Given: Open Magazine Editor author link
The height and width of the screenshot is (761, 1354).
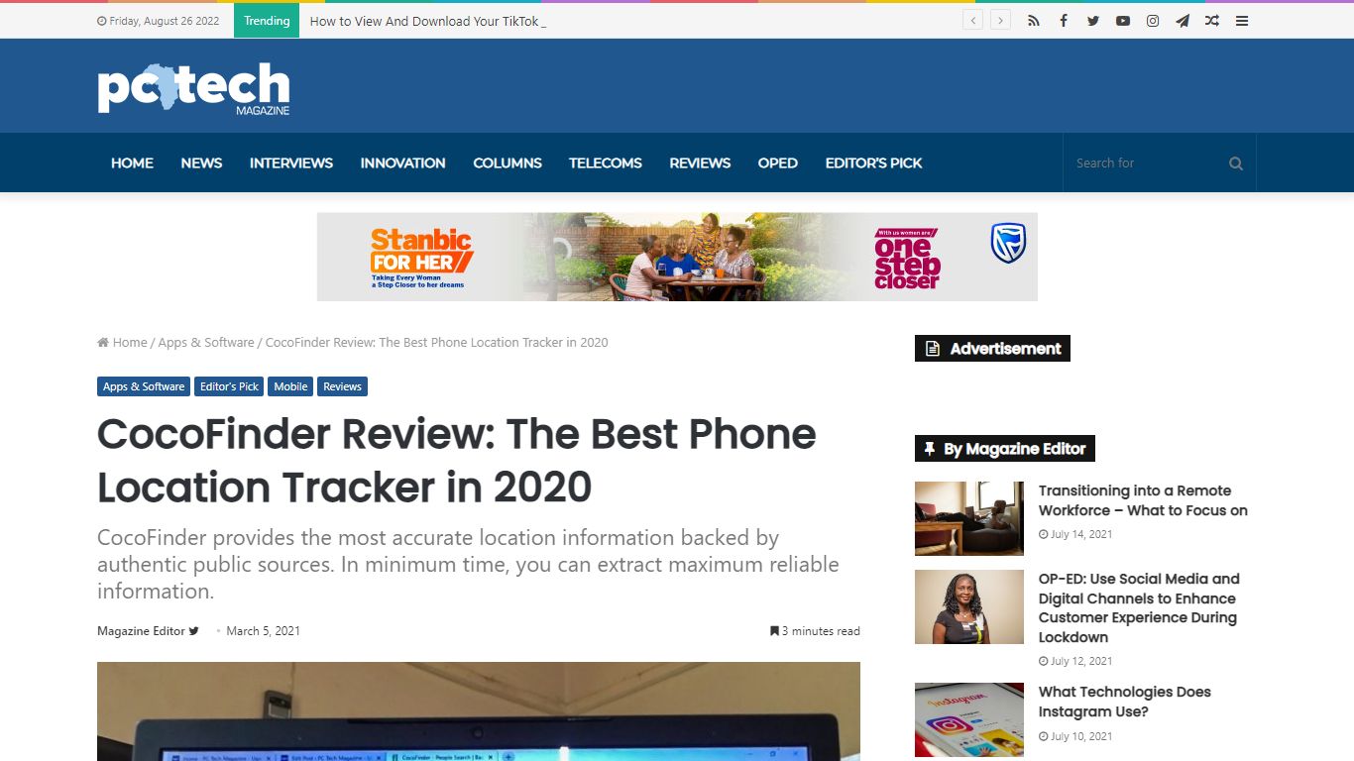Looking at the screenshot, I should [141, 631].
